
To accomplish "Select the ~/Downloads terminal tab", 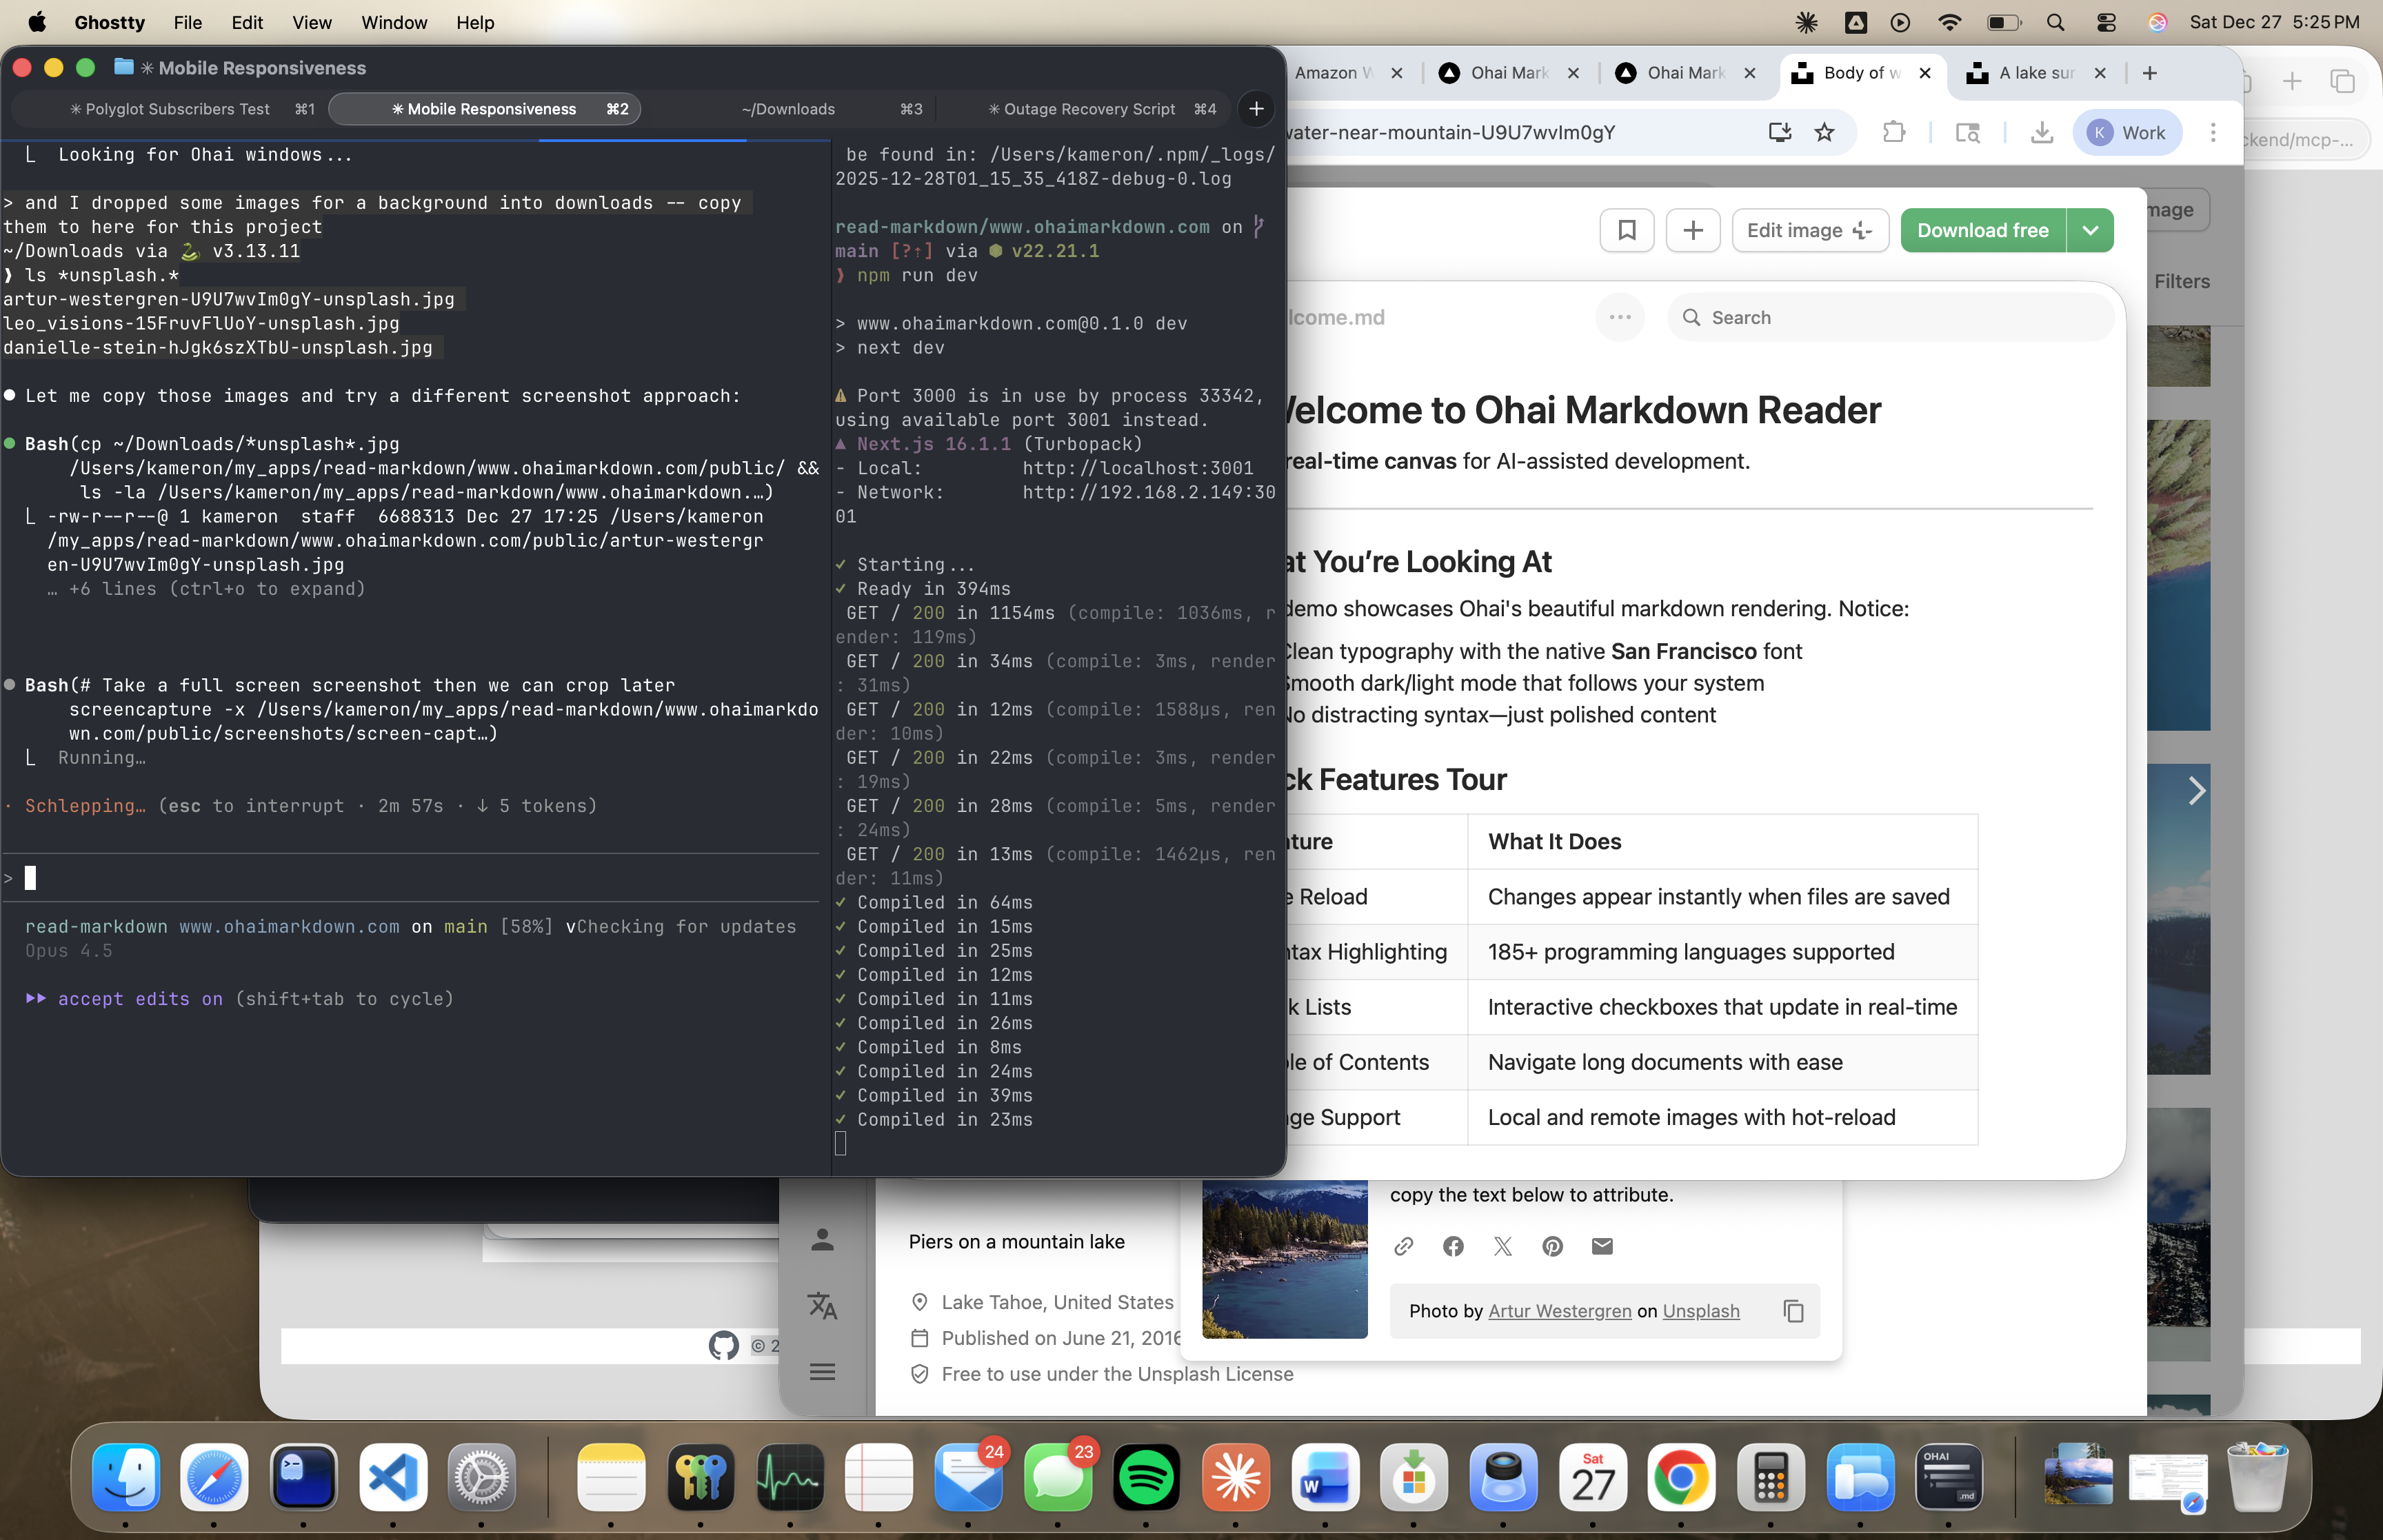I will pos(788,109).
